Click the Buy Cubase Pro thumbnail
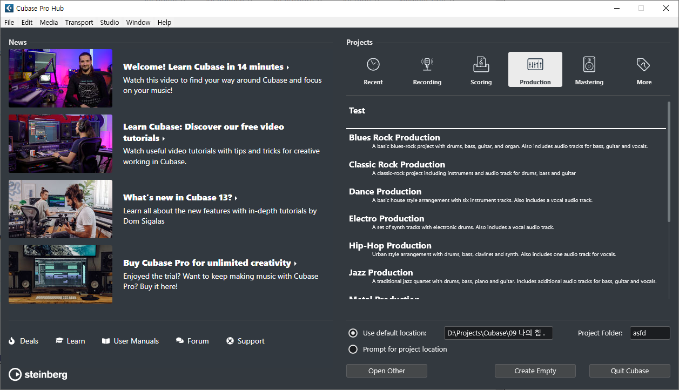Screen dimensions: 679x390 tap(60, 274)
